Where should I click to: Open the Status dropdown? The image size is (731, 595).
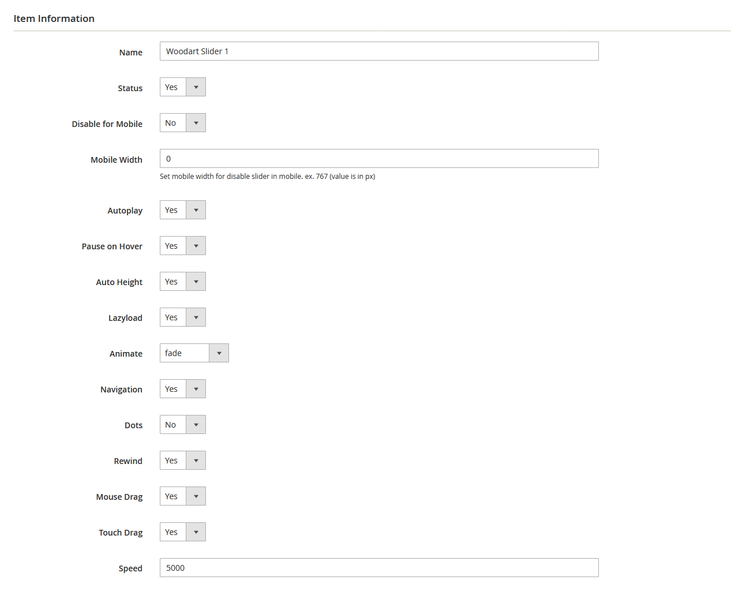click(182, 87)
